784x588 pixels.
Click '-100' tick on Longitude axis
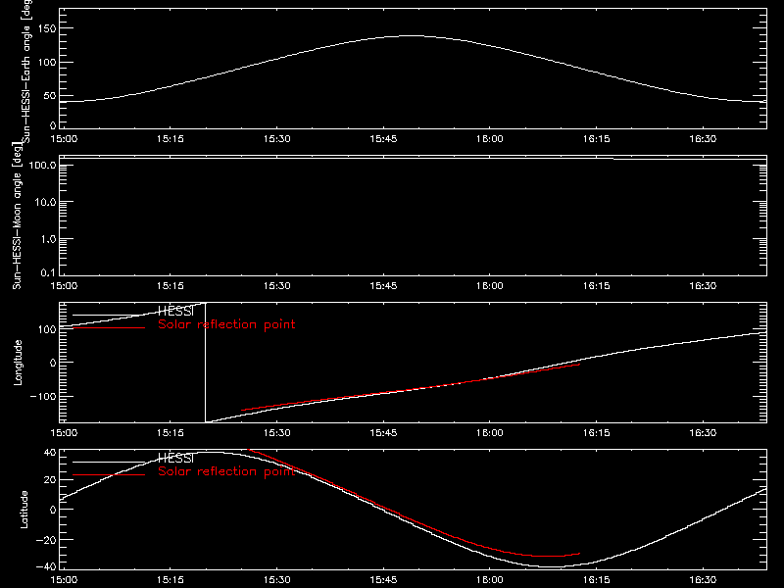[43, 397]
